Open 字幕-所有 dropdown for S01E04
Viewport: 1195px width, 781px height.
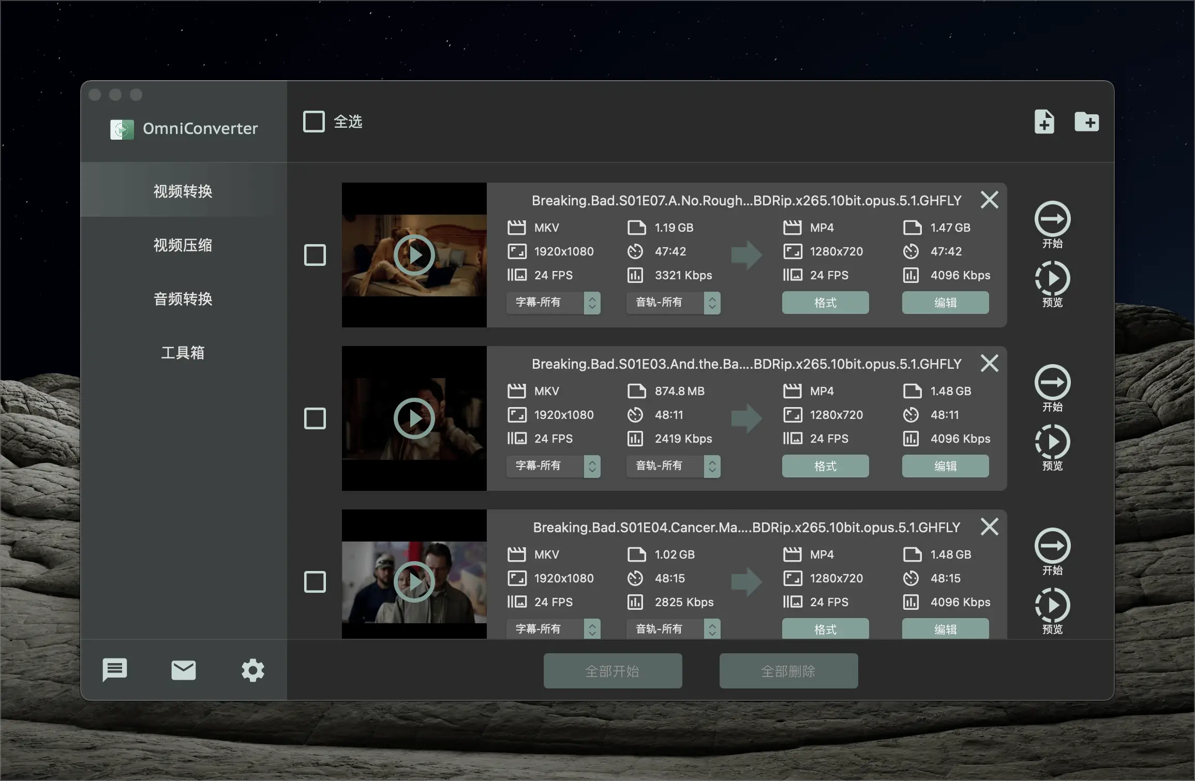pos(554,629)
